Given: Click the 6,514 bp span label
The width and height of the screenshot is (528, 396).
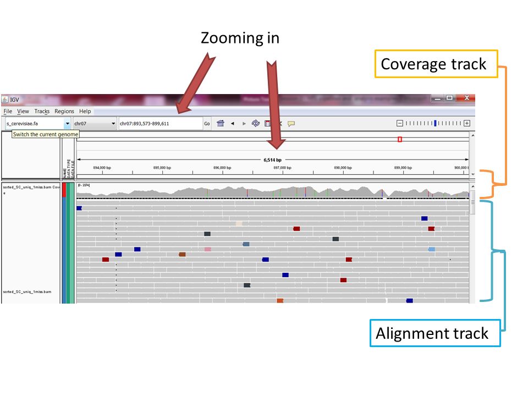Looking at the screenshot, I should 272,160.
